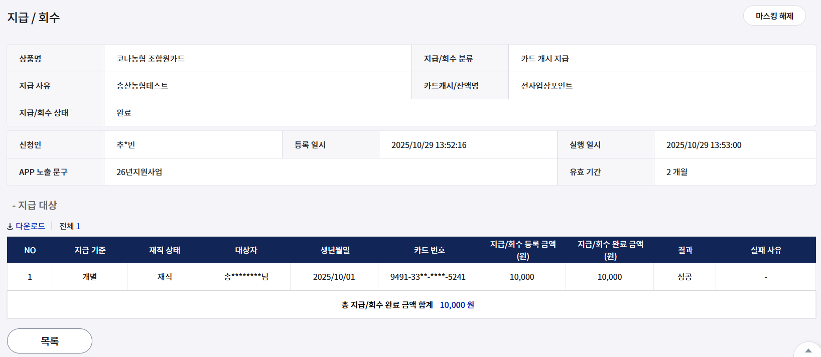Screen dimensions: 821x357
Task: Click the 실패 사유 column header
Action: pos(766,250)
